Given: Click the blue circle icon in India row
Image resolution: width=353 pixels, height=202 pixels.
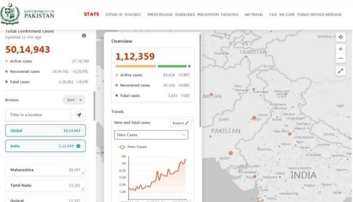Looking at the screenshot, I should [78, 146].
